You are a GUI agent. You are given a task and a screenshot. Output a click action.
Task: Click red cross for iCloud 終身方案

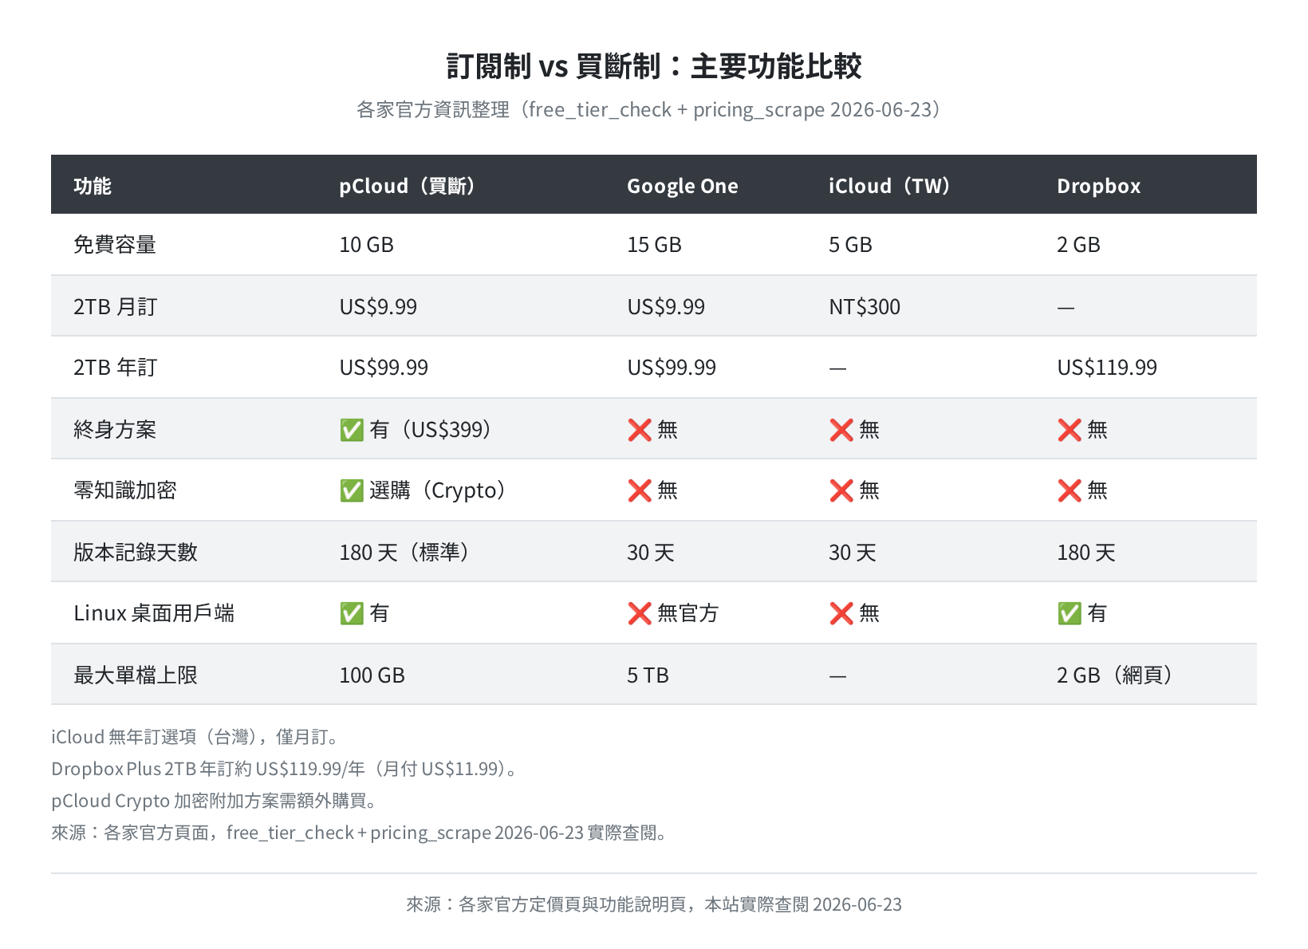tap(841, 430)
